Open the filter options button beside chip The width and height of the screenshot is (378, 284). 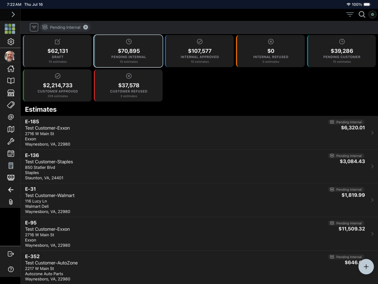(34, 27)
